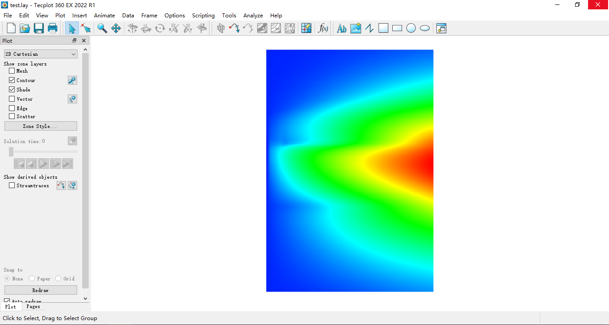Enable the Scatter zone layer
609x325 pixels.
point(12,116)
